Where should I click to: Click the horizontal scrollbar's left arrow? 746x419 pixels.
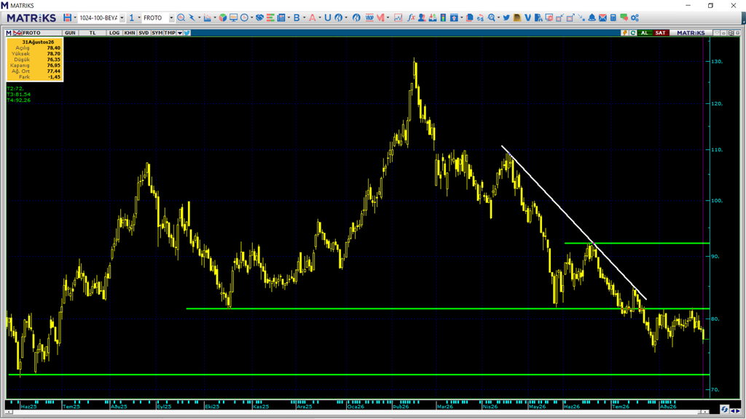coord(8,412)
